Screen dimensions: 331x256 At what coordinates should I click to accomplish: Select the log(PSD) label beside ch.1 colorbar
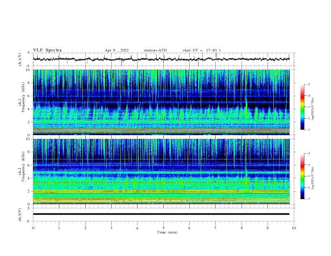coord(313,109)
